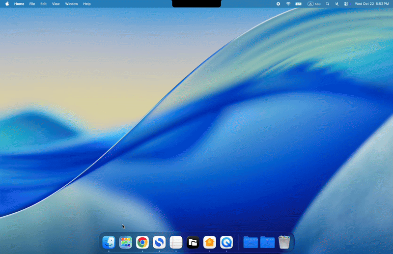Switch to the Home app in the Dock
Screen dimensions: 393x254
[210, 242]
